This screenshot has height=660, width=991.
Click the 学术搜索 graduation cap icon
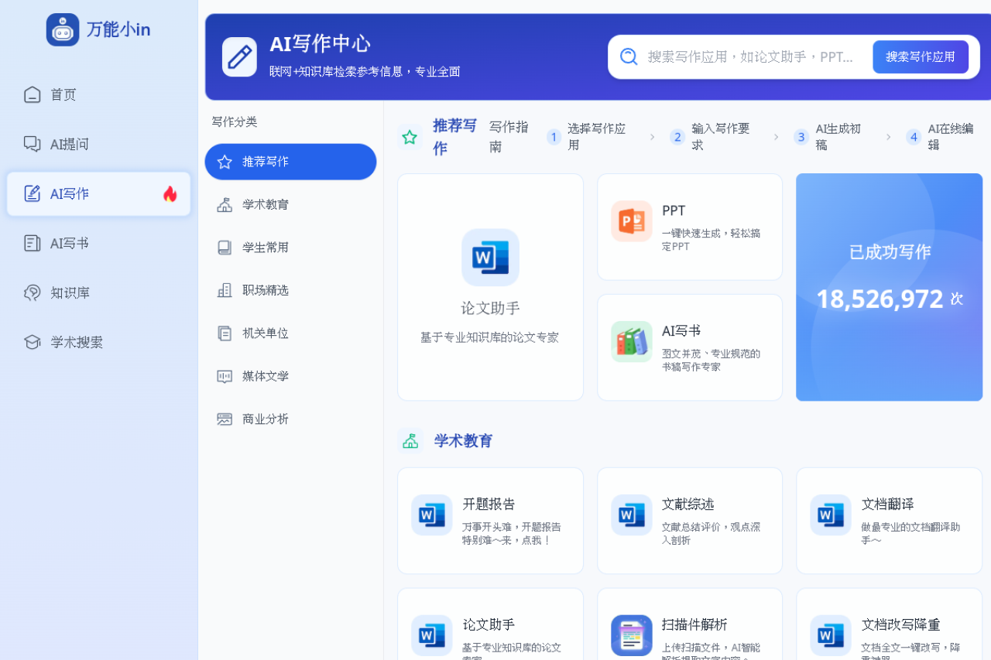pyautogui.click(x=32, y=342)
